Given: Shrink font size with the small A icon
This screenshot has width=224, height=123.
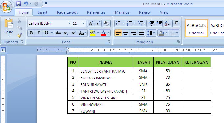Looking at the screenshot, I should click(x=98, y=23).
